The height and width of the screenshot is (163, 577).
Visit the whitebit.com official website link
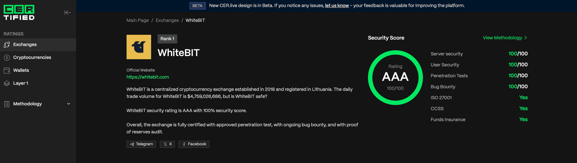[148, 77]
